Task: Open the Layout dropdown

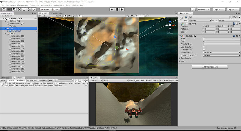Action: point(233,9)
